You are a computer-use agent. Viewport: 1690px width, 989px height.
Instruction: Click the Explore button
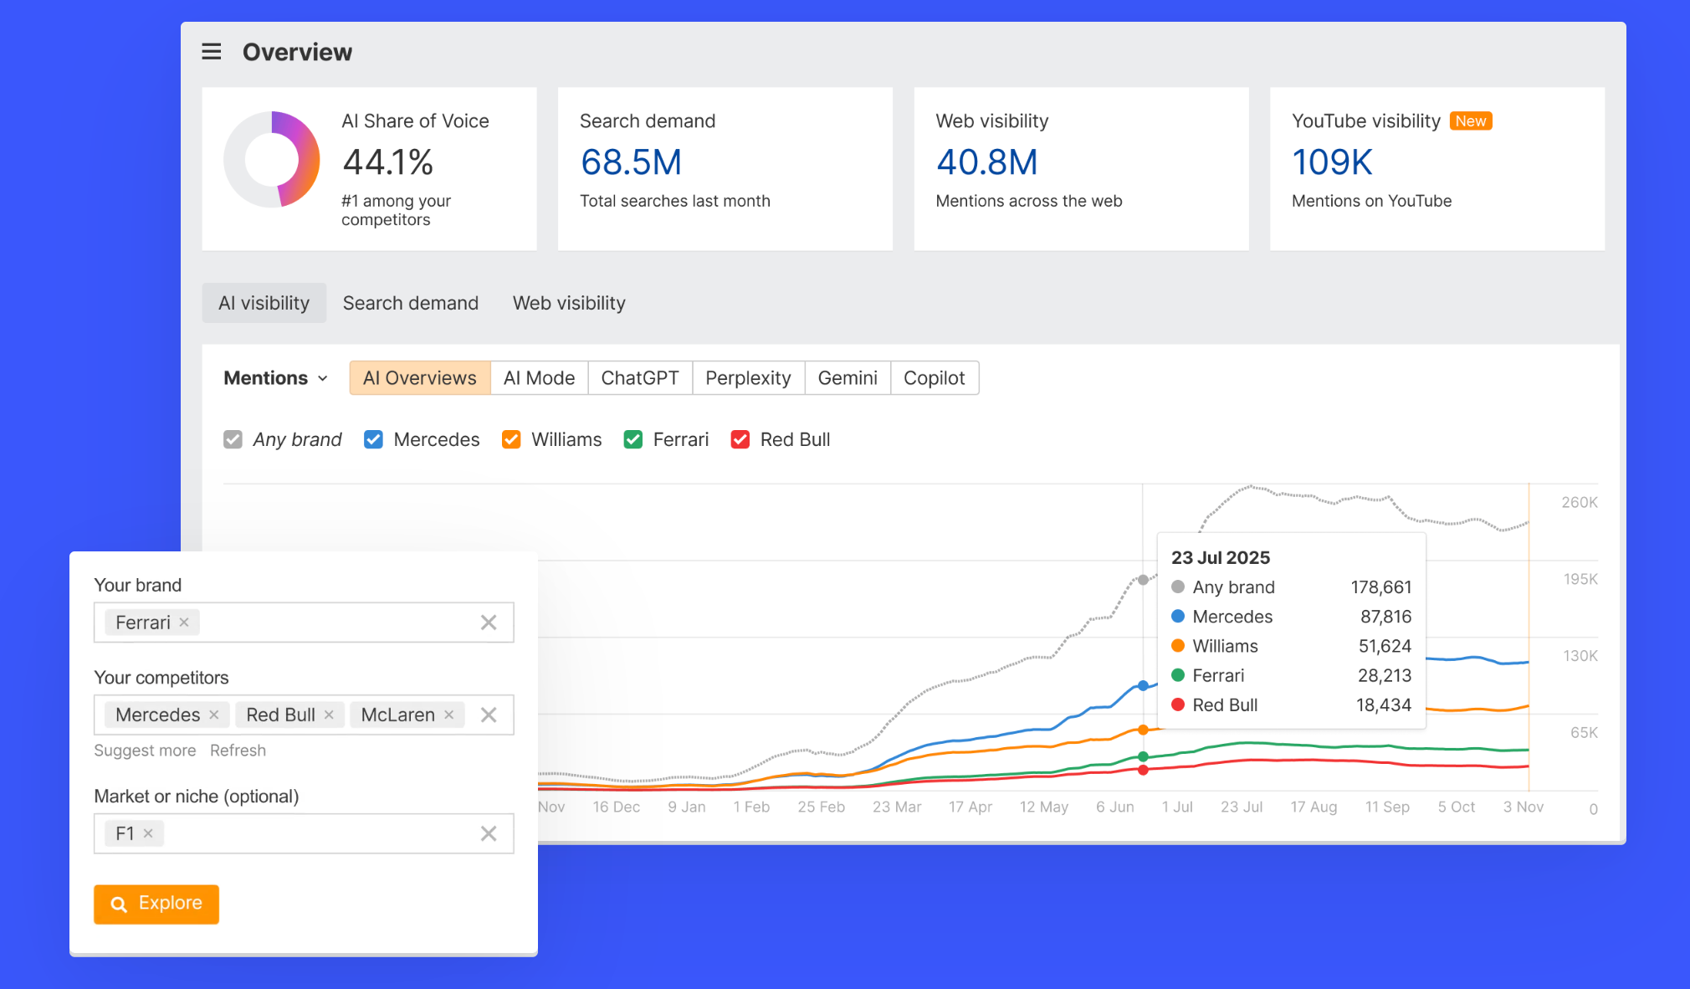156,904
